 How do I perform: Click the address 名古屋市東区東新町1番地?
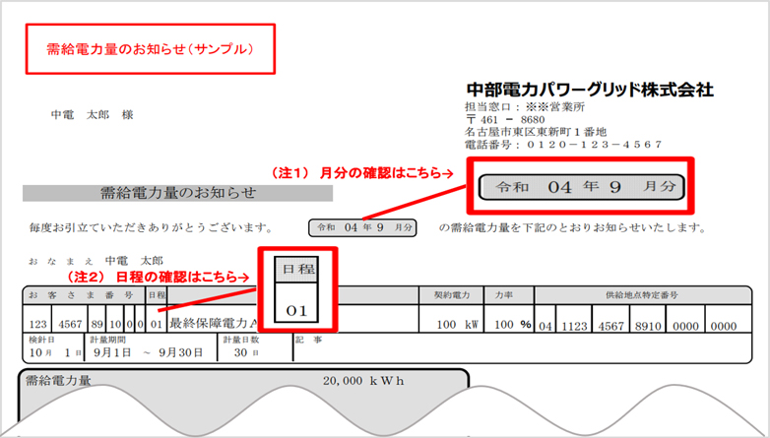[536, 132]
